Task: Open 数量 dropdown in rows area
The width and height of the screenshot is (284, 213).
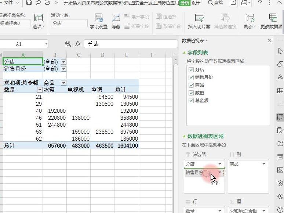Action: point(220,211)
